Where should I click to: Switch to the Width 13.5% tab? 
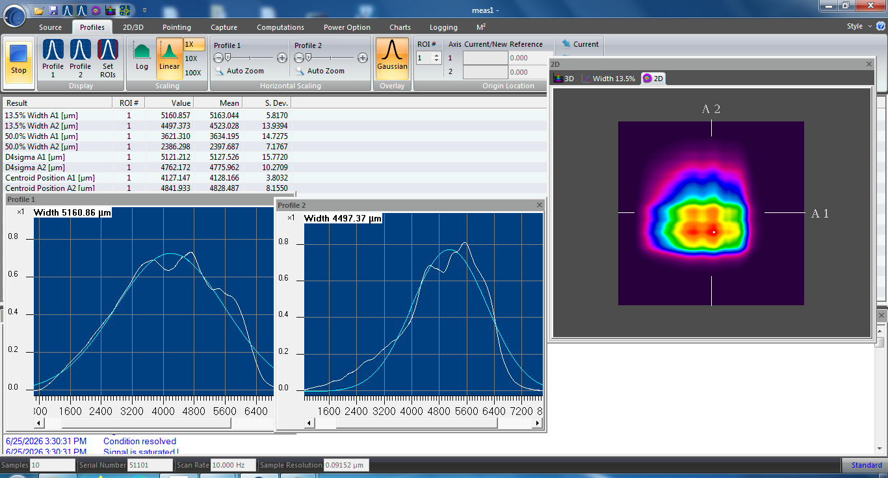(x=608, y=79)
